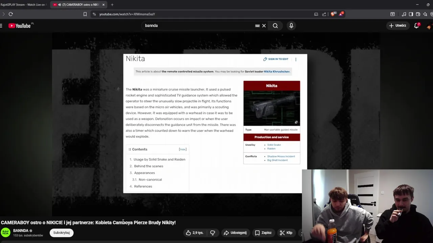Click the Production and service header
The image size is (433, 243).
pyautogui.click(x=272, y=137)
